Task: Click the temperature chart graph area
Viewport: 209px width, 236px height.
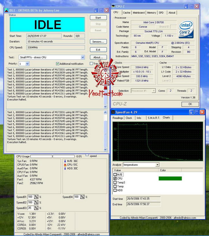Action: (x=158, y=141)
